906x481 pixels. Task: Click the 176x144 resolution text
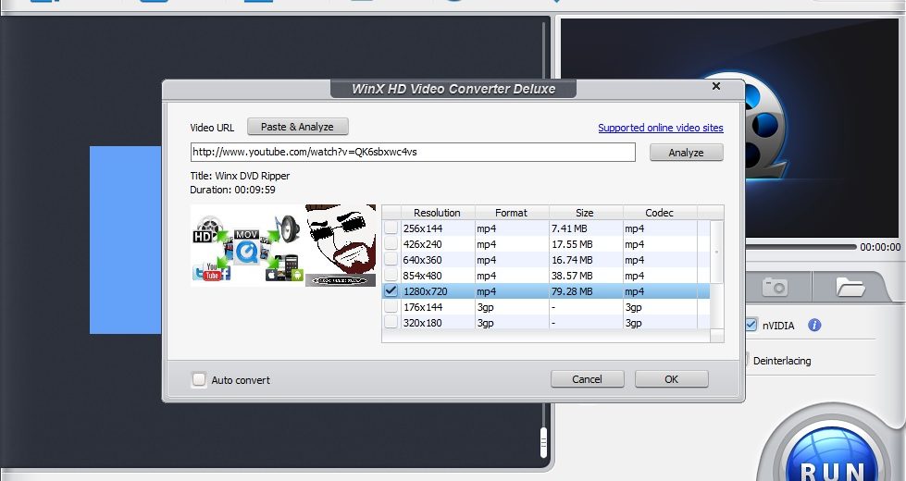click(422, 306)
